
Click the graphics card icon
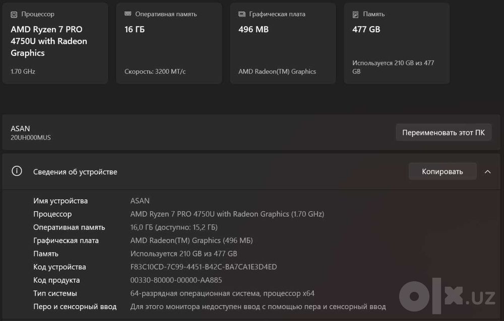pyautogui.click(x=242, y=14)
